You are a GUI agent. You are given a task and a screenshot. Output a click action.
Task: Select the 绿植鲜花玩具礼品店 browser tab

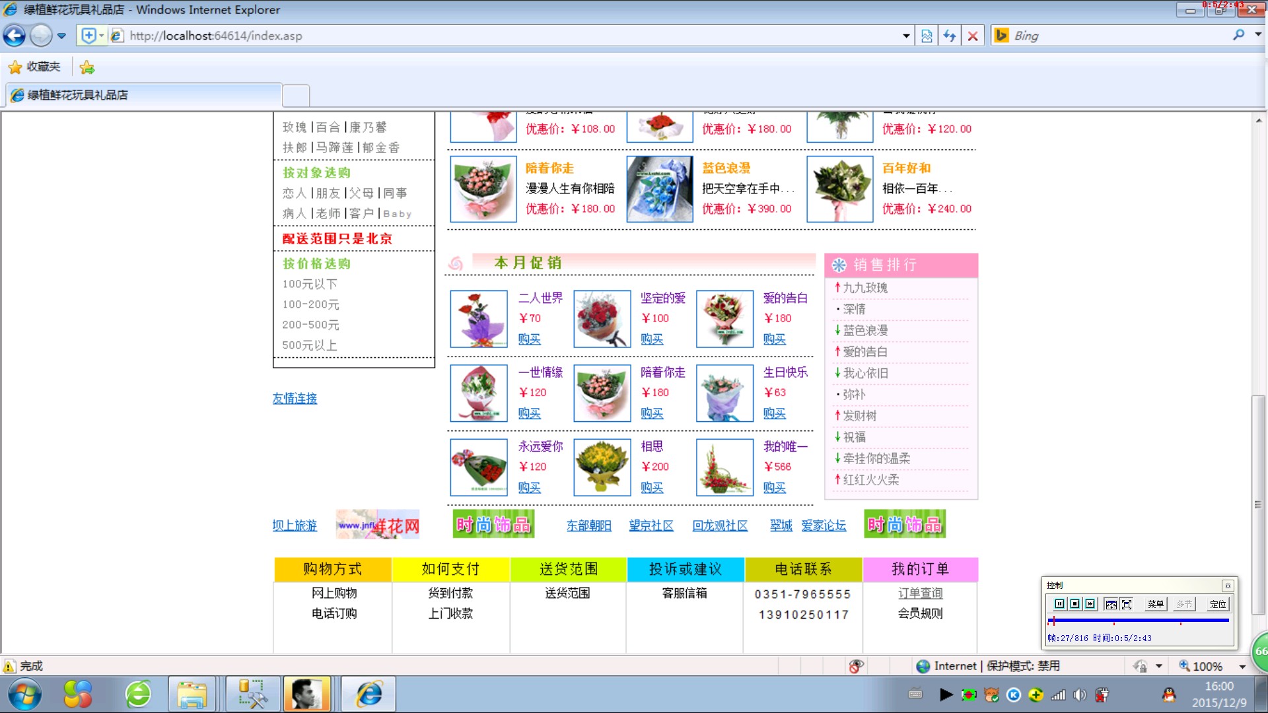[144, 95]
